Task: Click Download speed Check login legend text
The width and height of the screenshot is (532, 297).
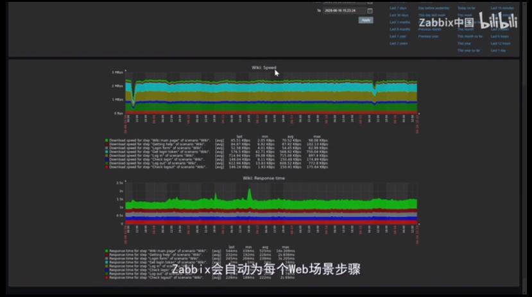Action: coord(157,159)
